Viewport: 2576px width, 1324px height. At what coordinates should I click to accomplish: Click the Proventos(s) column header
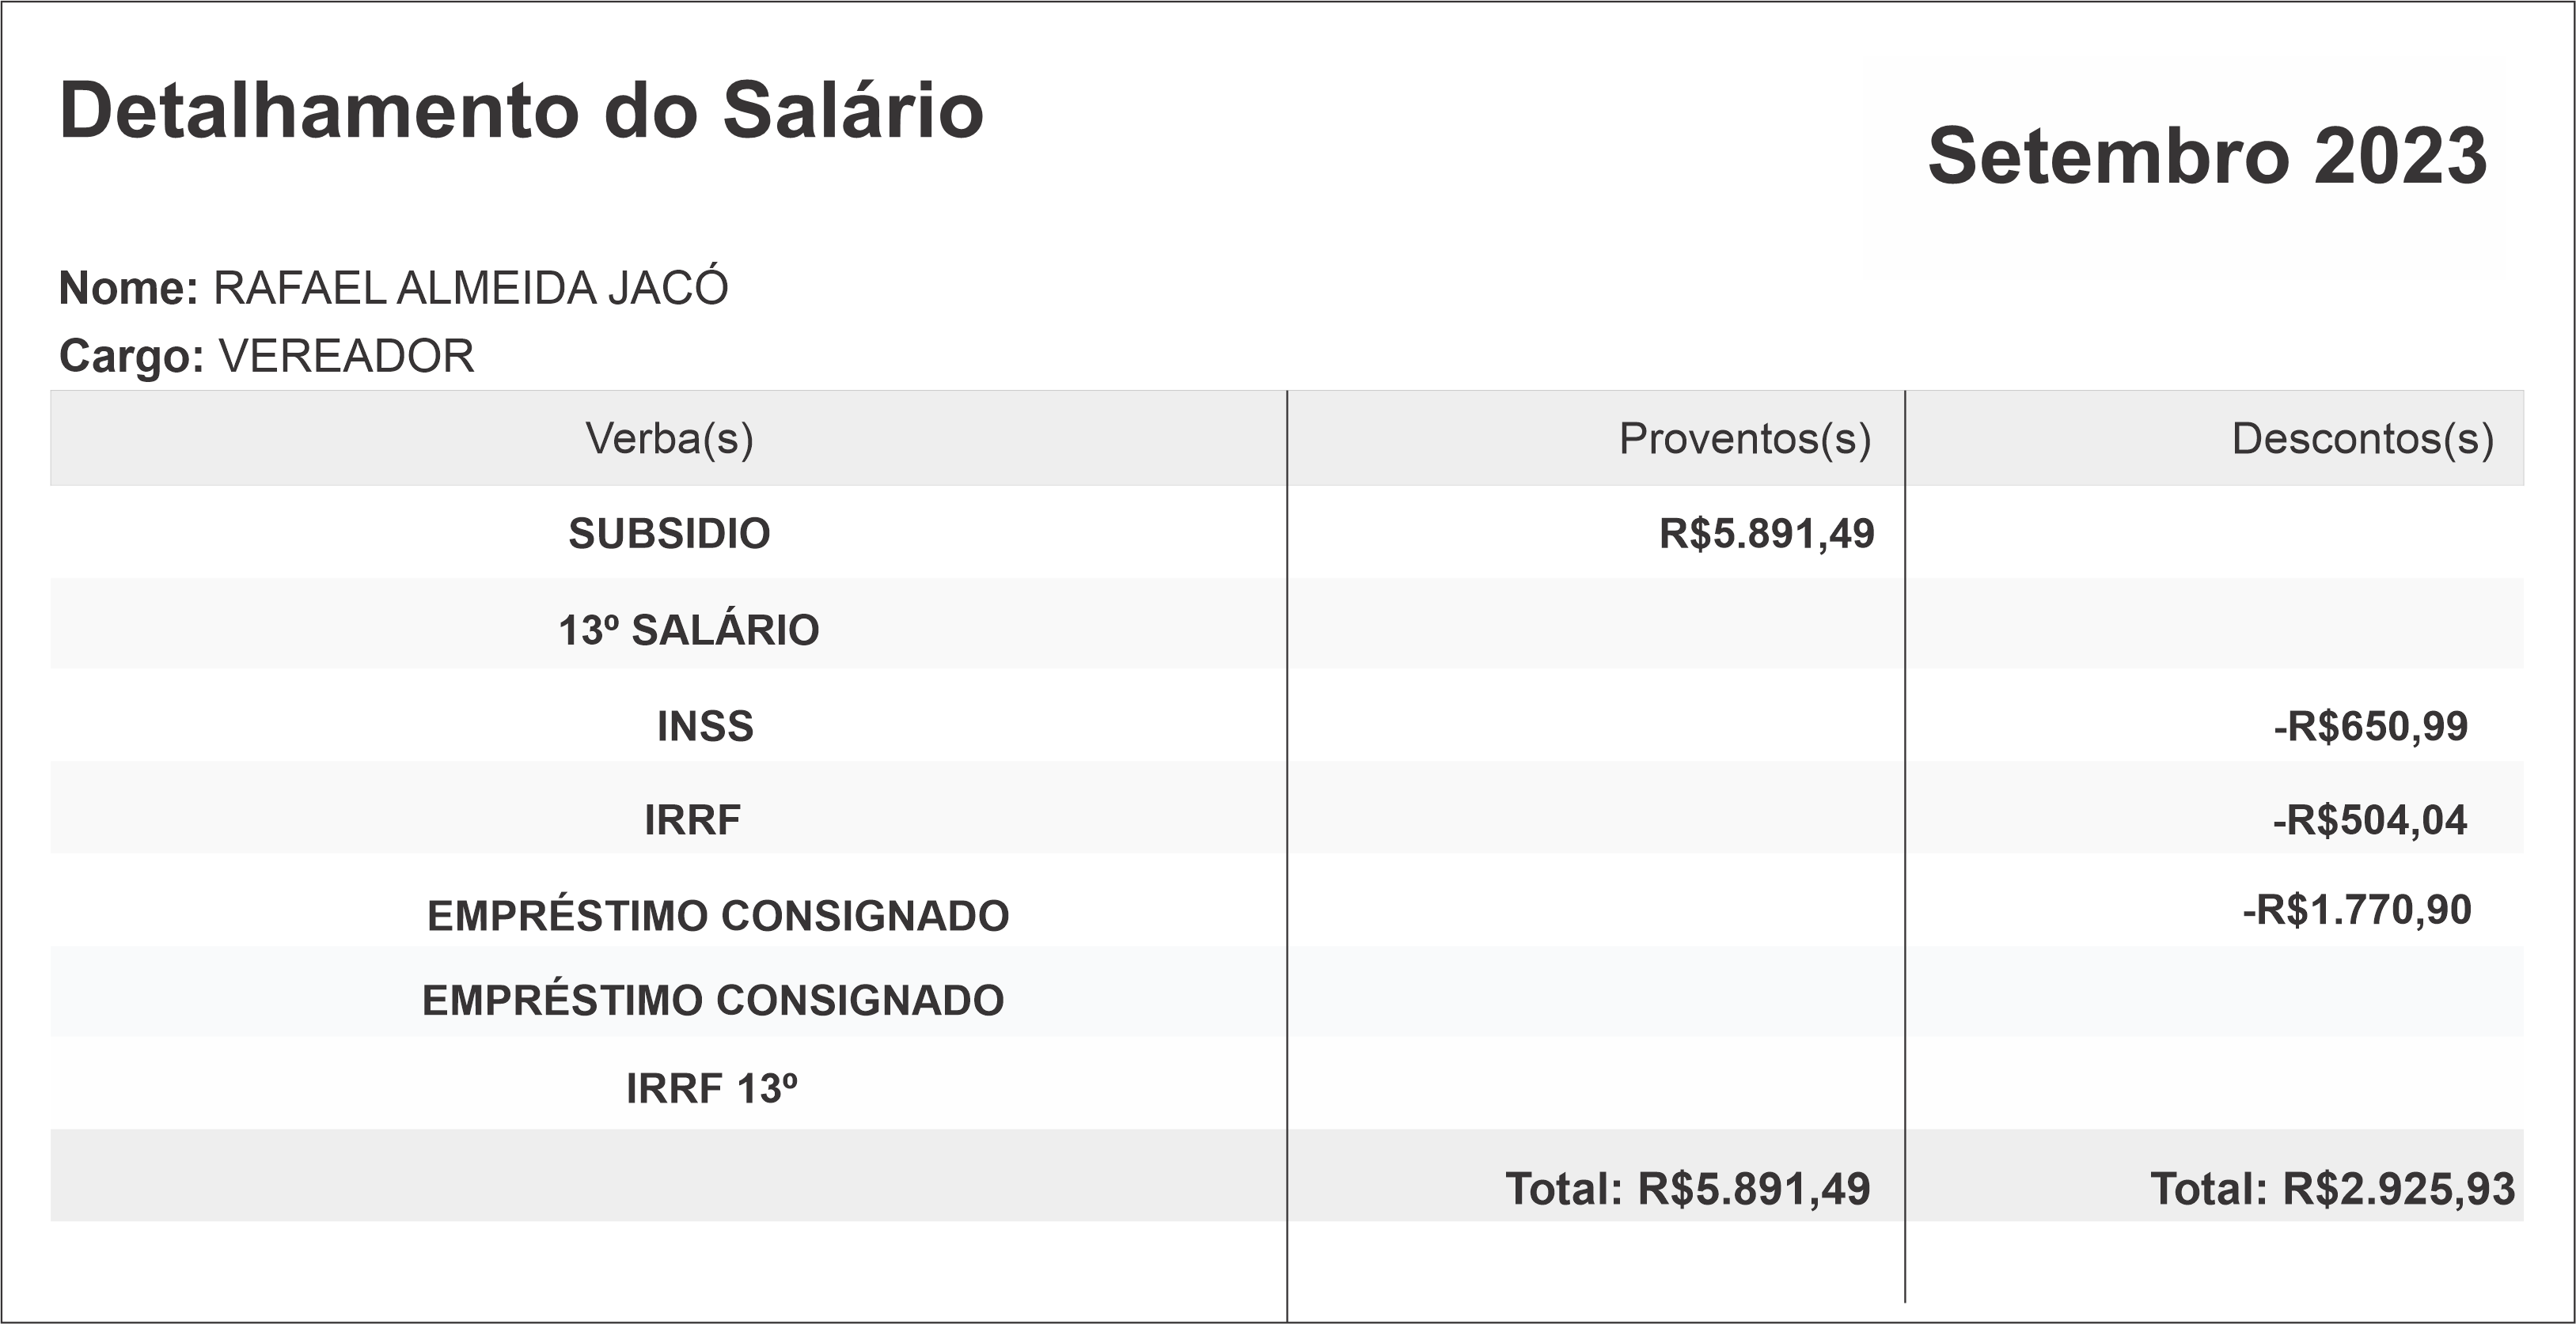(1744, 439)
